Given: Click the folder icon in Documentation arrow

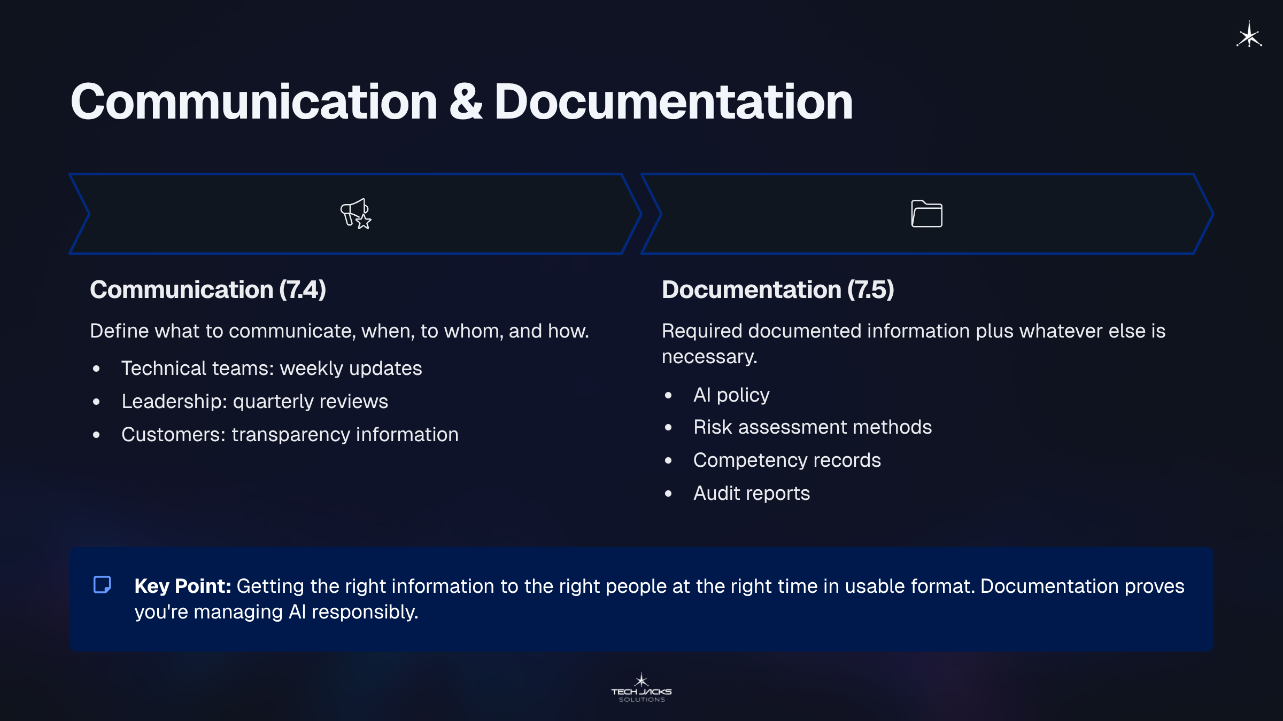Looking at the screenshot, I should point(926,214).
